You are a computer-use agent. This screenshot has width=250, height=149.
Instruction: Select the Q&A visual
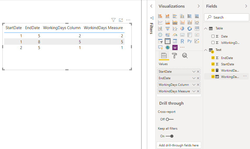(160, 47)
